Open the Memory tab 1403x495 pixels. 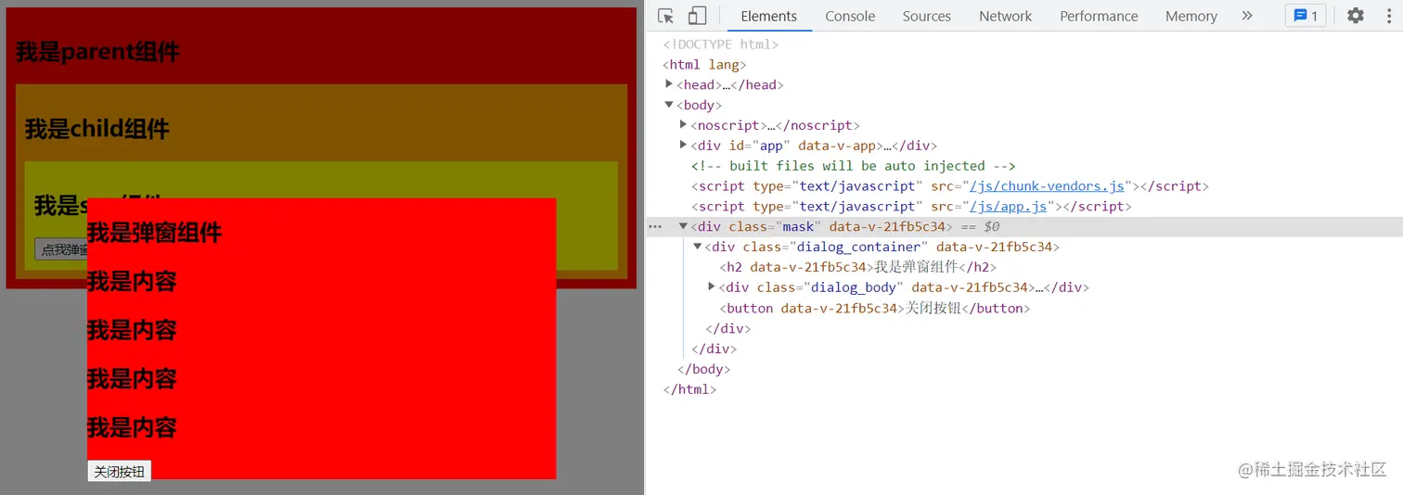point(1191,16)
